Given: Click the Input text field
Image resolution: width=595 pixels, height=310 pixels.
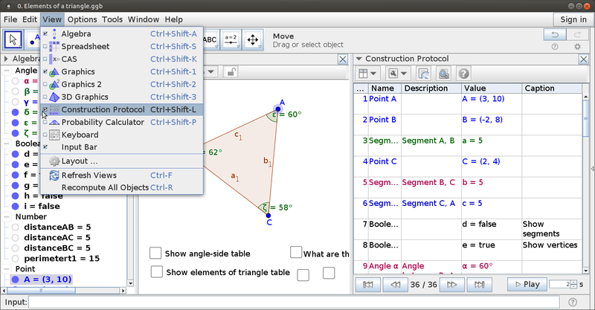Looking at the screenshot, I should [294, 302].
